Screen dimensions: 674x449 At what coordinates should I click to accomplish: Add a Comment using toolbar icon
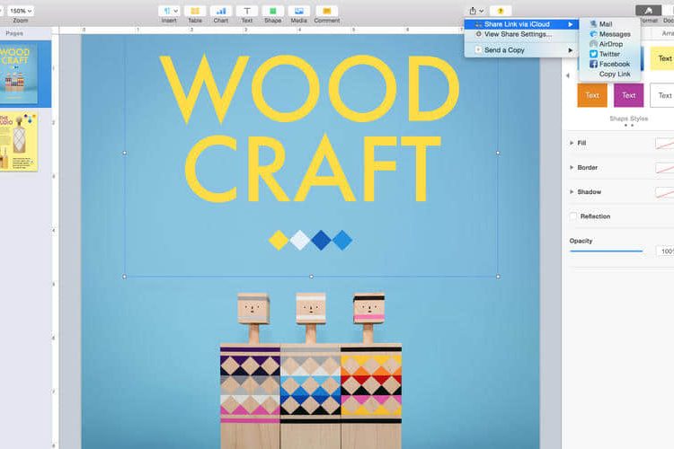326,11
